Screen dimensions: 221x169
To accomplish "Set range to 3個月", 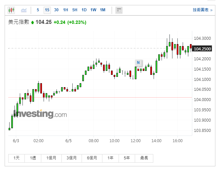I will tap(72, 158).
